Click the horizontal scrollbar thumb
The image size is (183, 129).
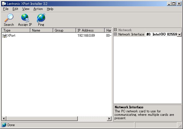tap(42, 118)
